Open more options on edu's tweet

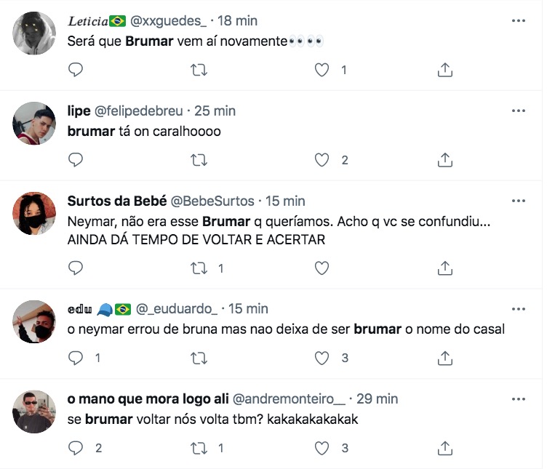click(x=518, y=308)
